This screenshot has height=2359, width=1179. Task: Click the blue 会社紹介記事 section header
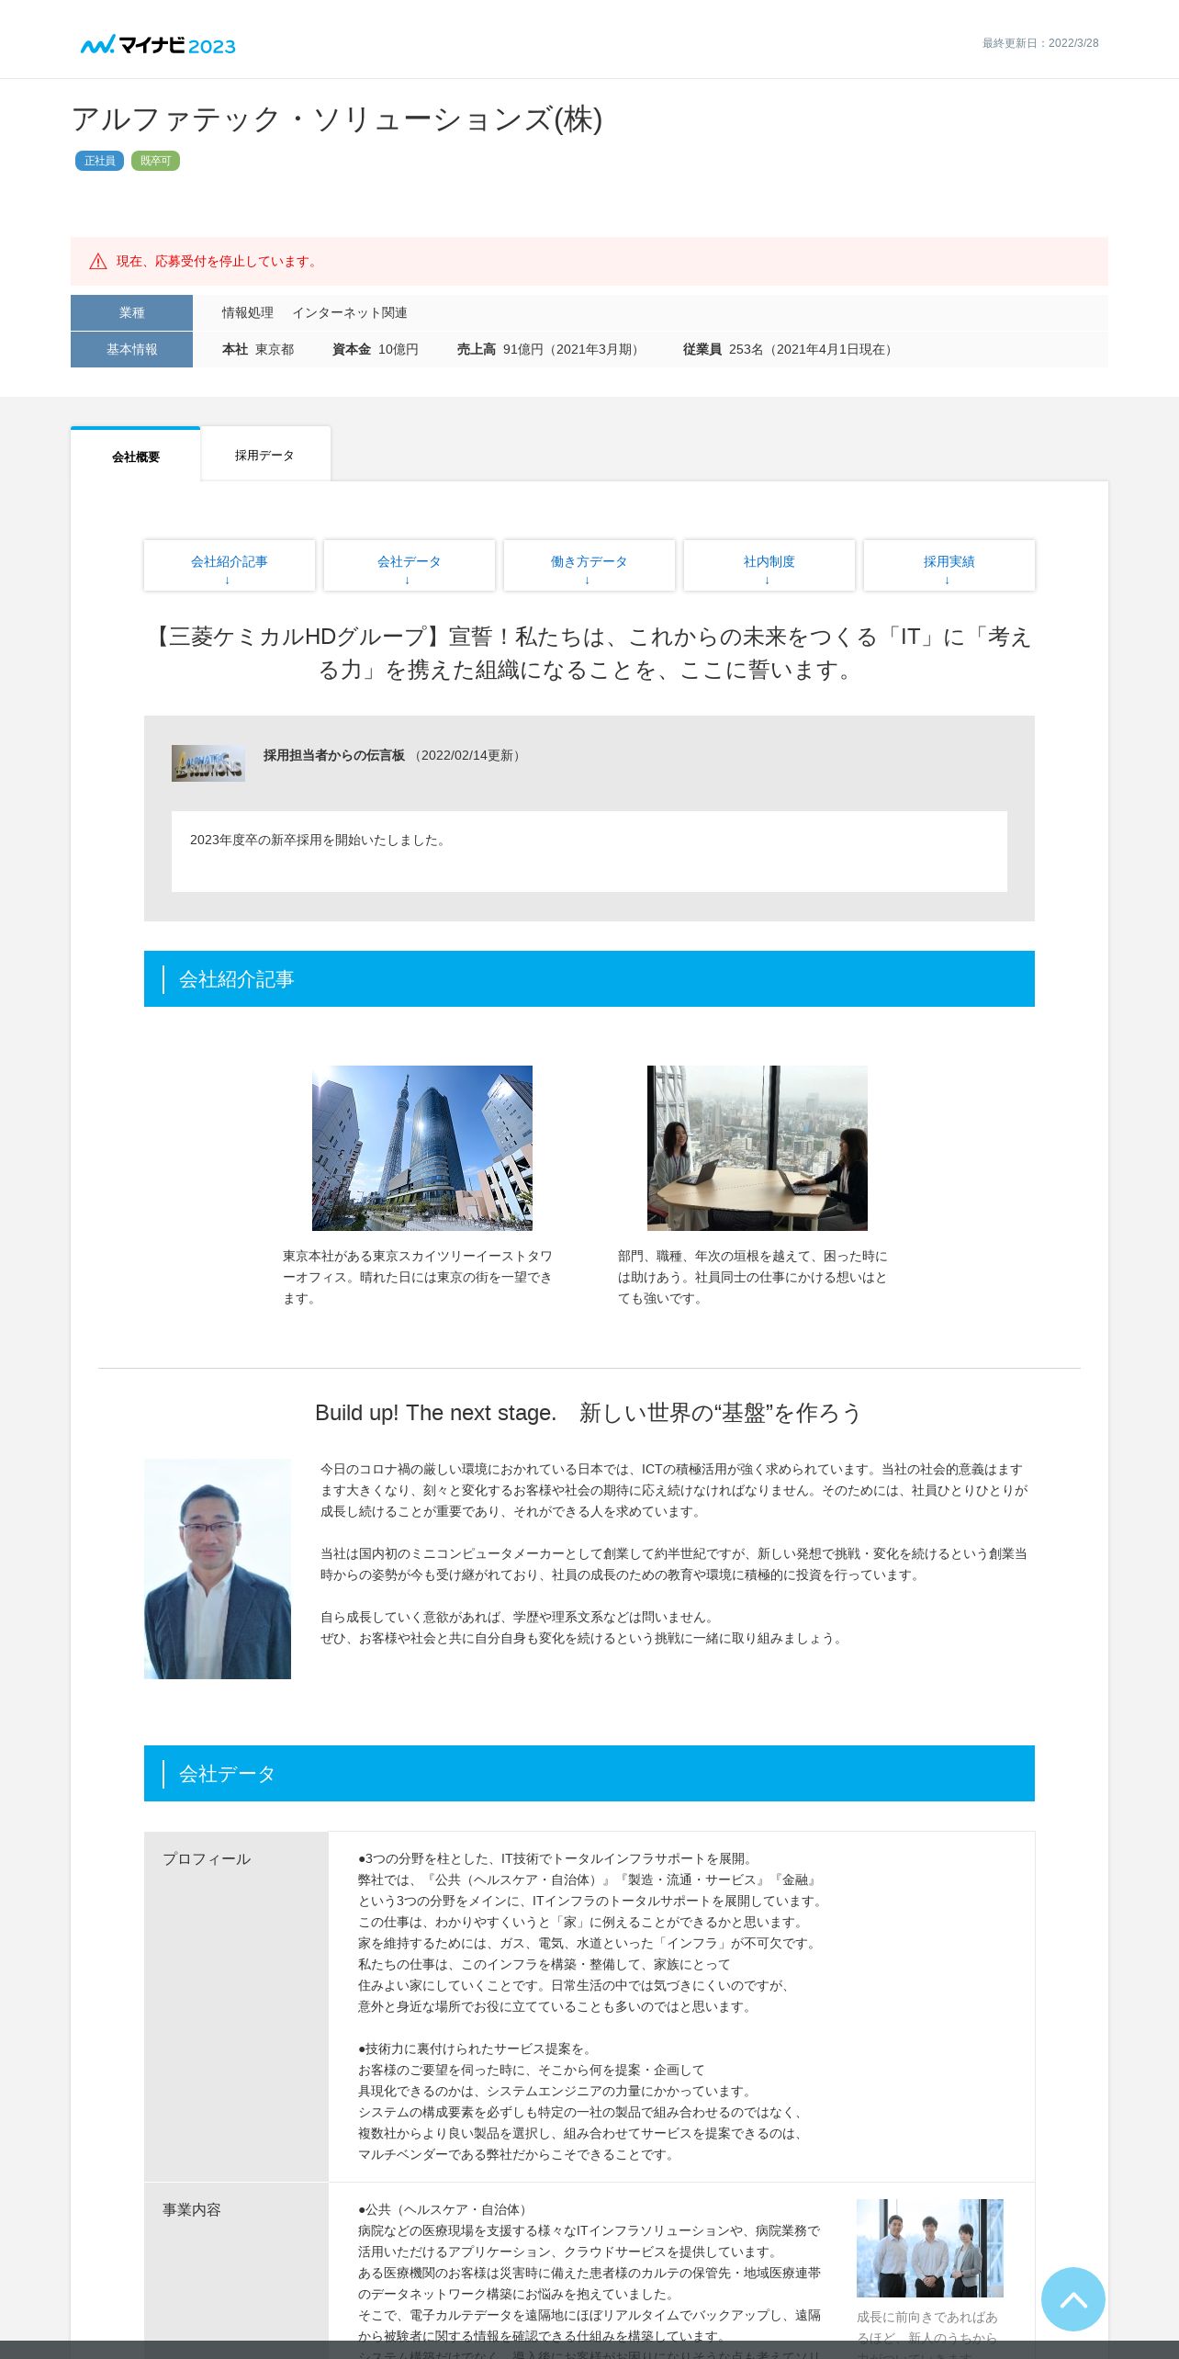click(589, 978)
